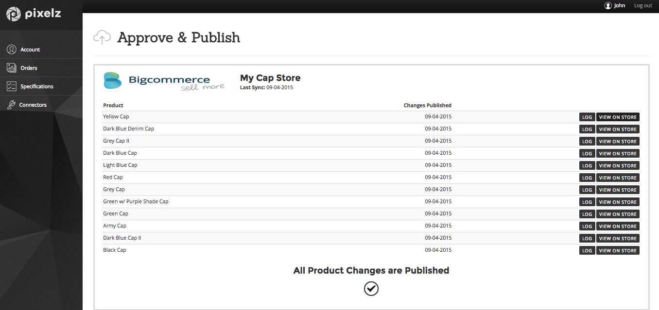Click the Account person icon in sidebar
659x310 pixels.
tap(12, 49)
